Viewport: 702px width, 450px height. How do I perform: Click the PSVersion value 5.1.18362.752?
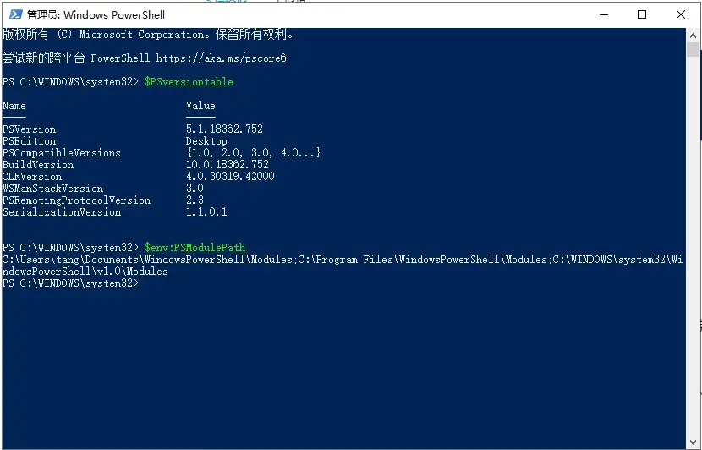click(224, 129)
